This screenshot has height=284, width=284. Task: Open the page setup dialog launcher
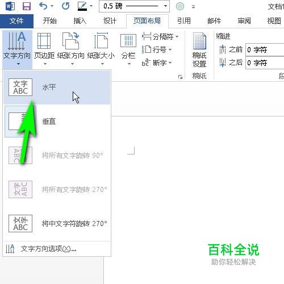(180, 77)
